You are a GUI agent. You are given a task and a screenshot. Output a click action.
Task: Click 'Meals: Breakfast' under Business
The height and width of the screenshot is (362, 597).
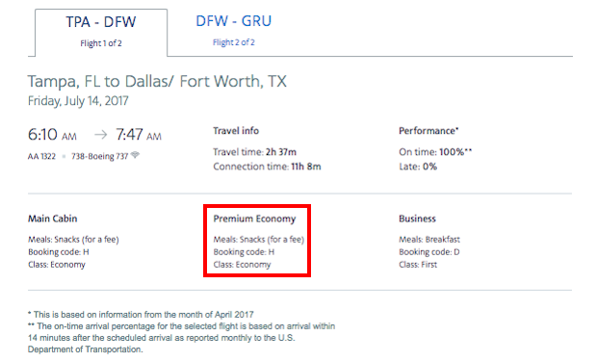click(429, 240)
